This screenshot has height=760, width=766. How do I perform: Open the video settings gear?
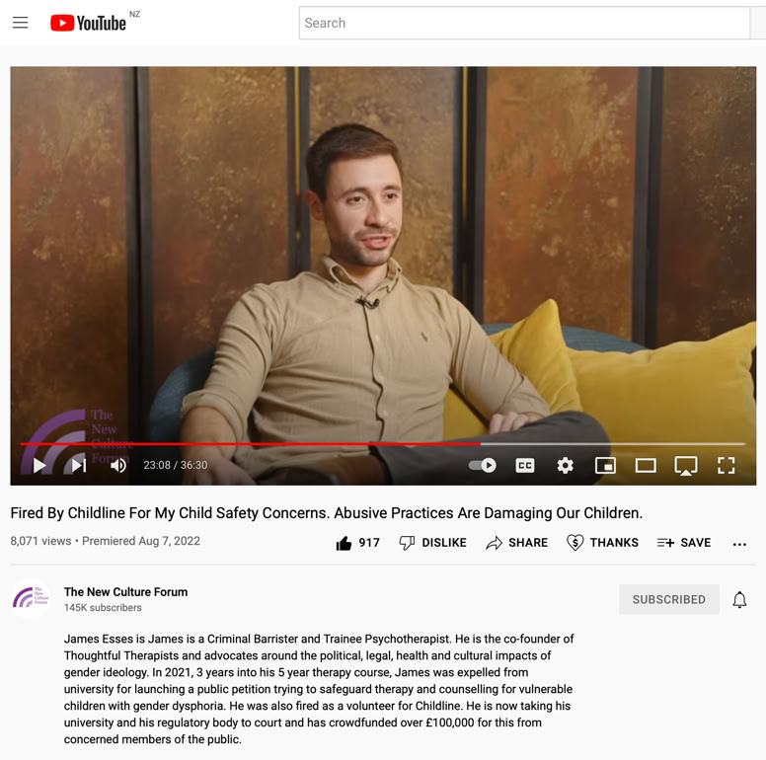pyautogui.click(x=566, y=466)
